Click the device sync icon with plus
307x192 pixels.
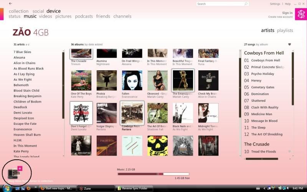click(15, 172)
